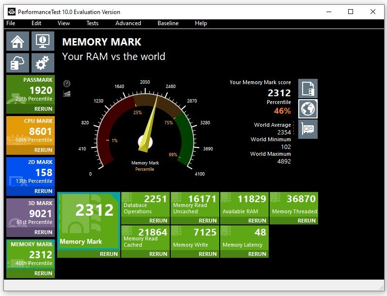
Task: Click the Memory Latency 48 tile
Action: [244, 238]
